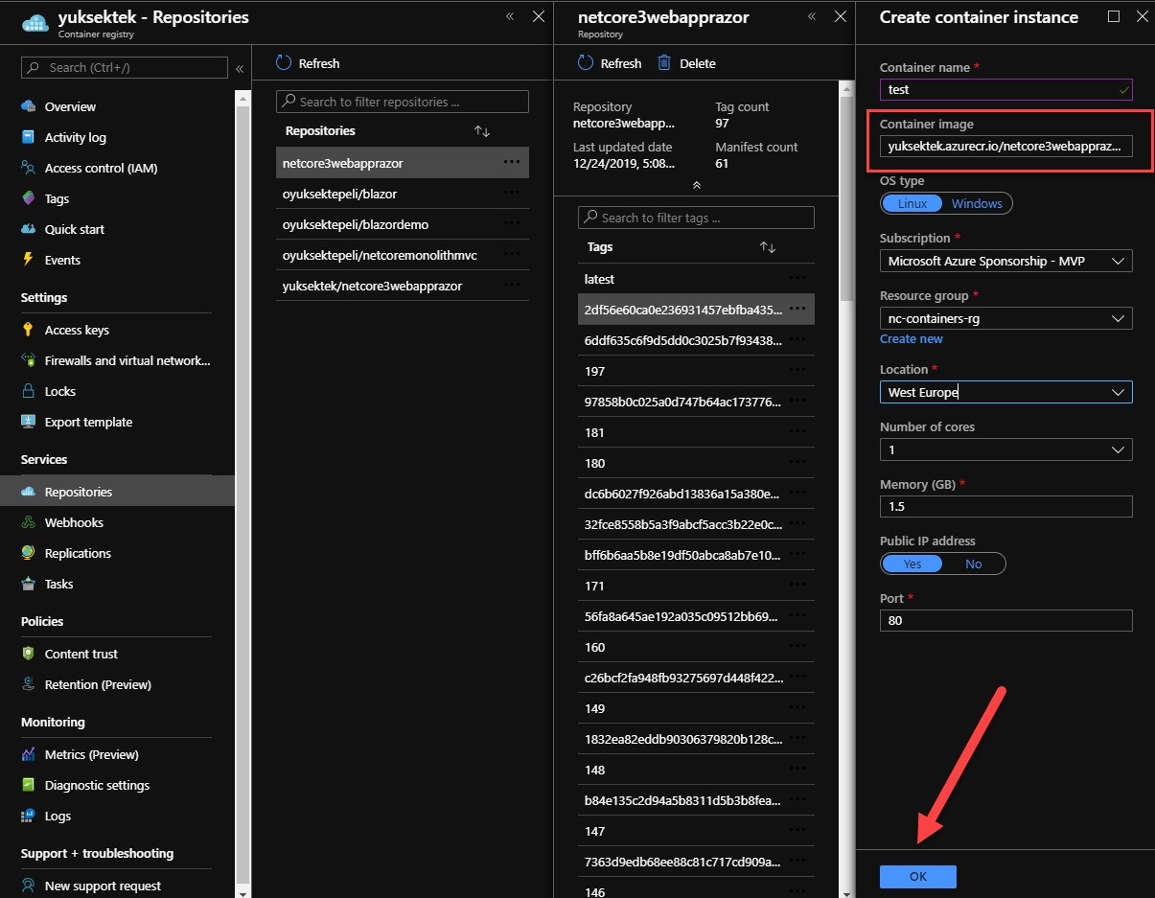Click the Search to filter repositories field

point(403,102)
